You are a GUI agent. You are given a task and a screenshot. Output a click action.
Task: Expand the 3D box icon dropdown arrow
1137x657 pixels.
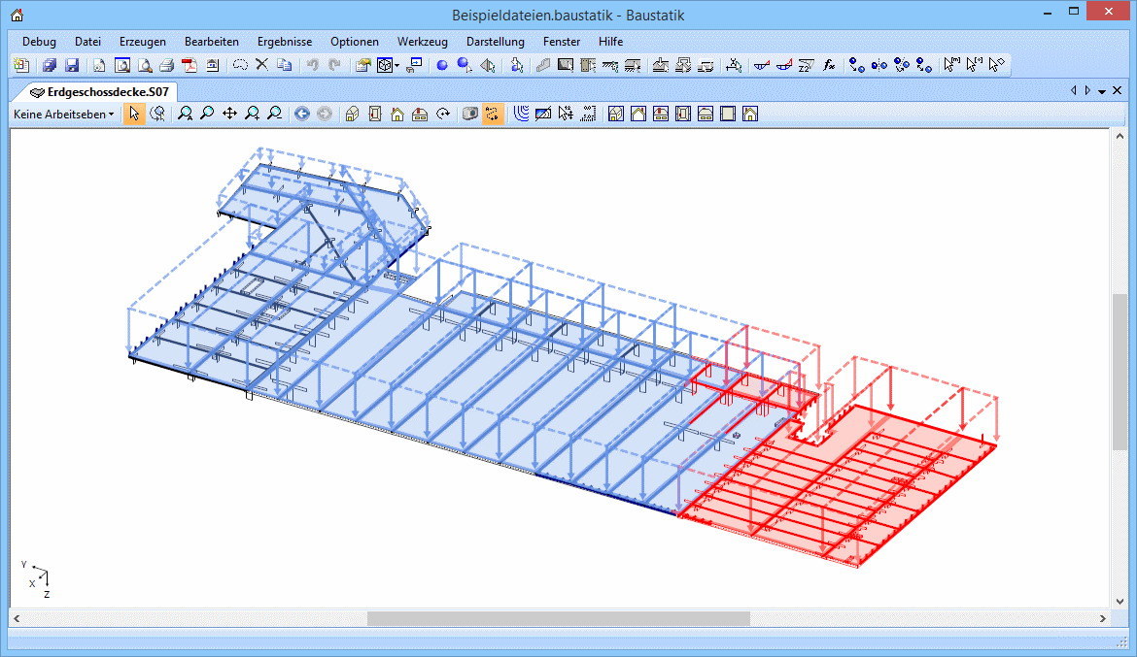point(397,66)
